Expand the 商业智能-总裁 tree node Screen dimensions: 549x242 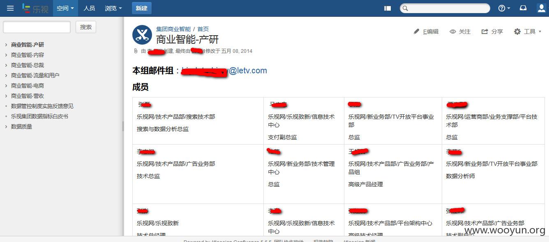(6, 65)
